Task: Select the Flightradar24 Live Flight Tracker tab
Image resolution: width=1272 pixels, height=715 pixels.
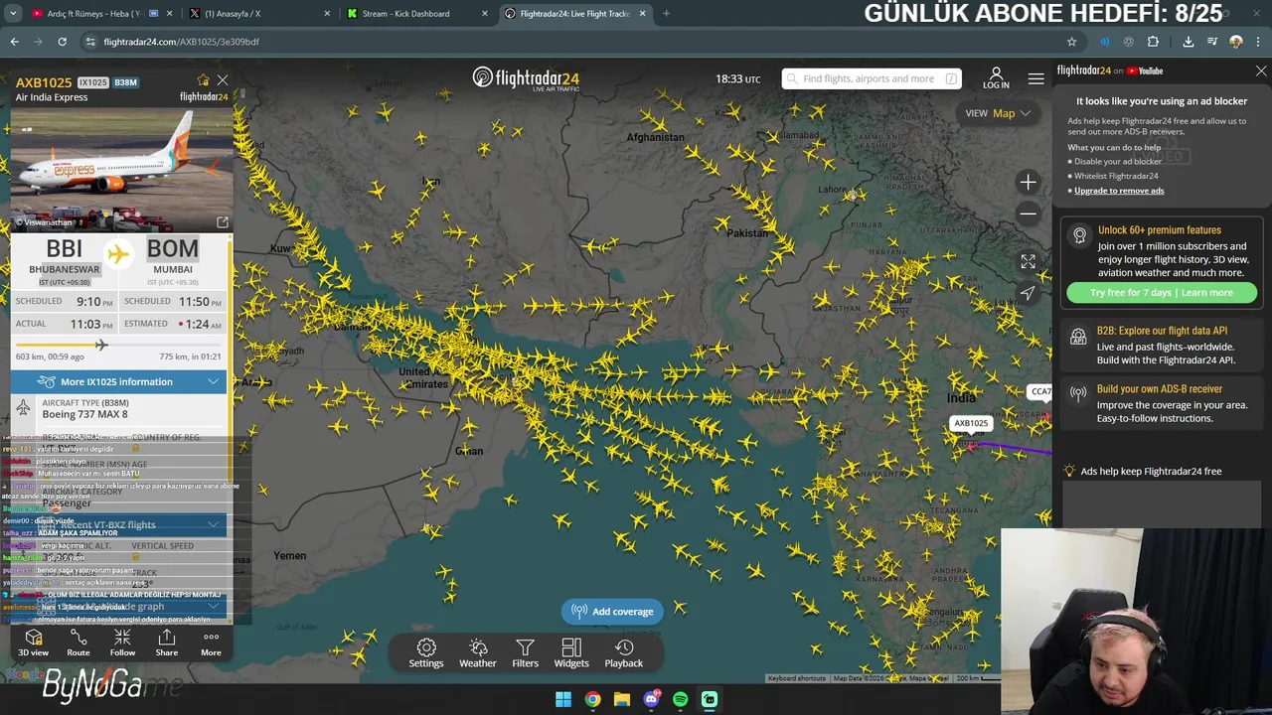Action: (574, 14)
